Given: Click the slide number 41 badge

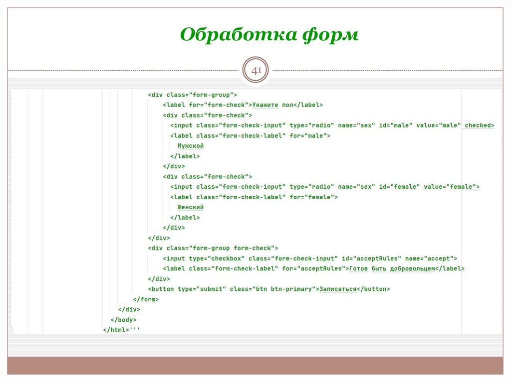Looking at the screenshot, I should coord(256,70).
